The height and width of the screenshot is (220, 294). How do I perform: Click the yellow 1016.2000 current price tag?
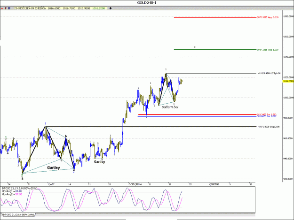tap(288, 81)
